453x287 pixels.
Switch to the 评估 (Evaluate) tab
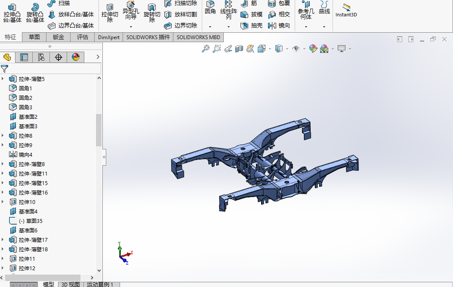[x=82, y=37]
